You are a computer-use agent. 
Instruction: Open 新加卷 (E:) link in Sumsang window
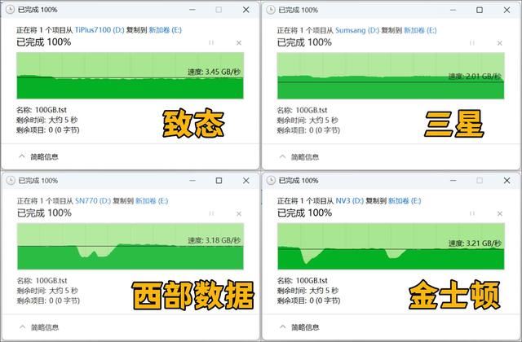pos(420,30)
